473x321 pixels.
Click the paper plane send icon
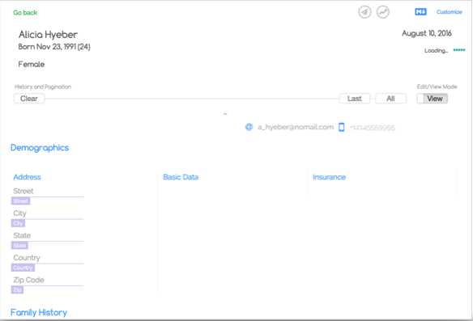[x=364, y=12]
